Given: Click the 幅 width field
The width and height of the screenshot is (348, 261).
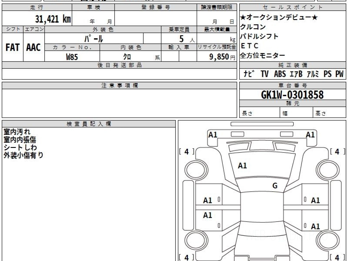Looking at the screenshot, I should (296, 113).
